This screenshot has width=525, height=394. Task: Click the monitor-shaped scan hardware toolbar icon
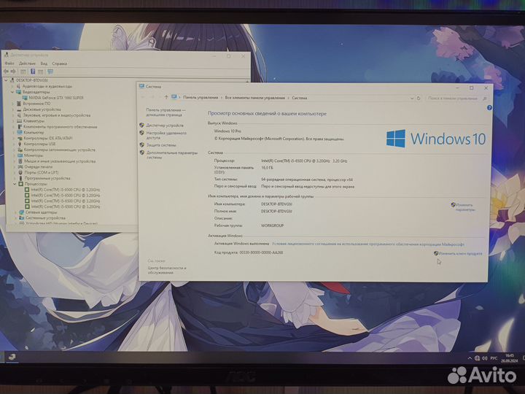point(50,72)
